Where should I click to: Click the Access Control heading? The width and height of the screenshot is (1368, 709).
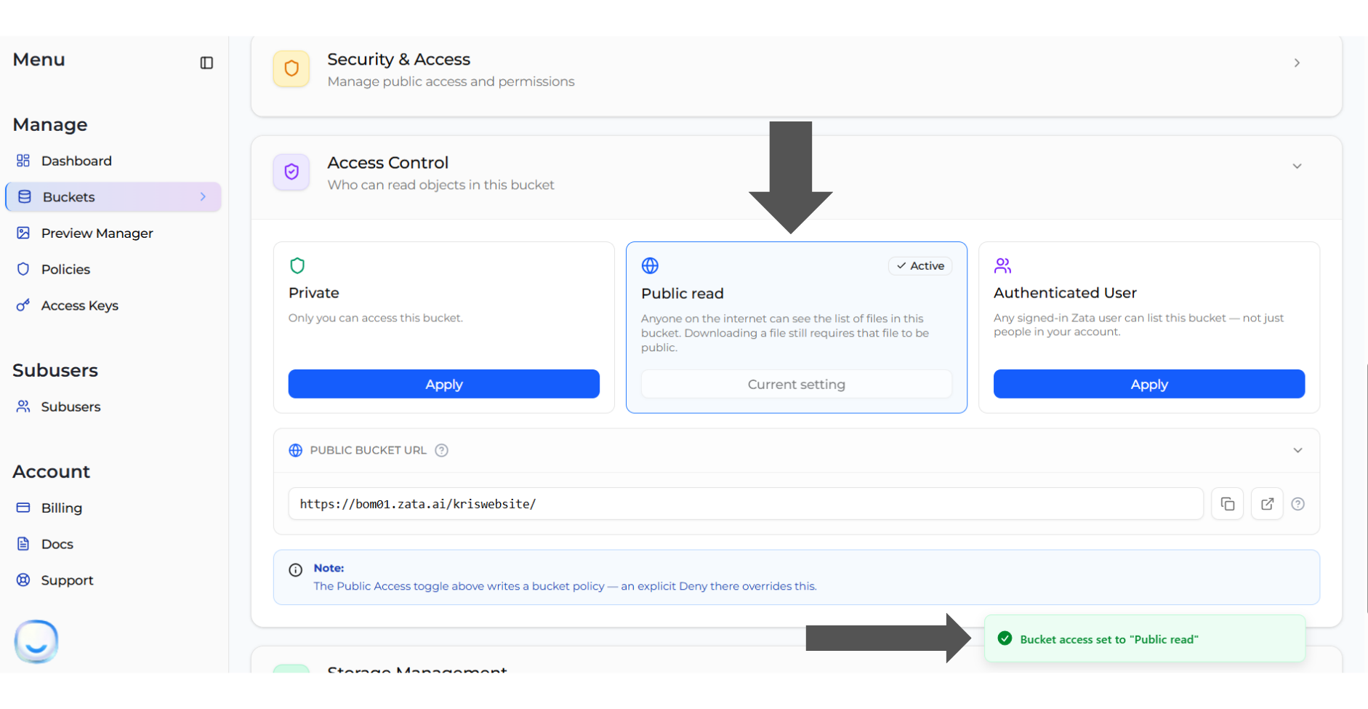coord(388,163)
